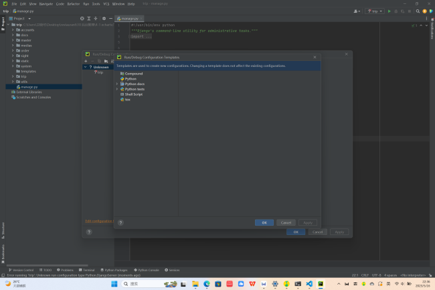The width and height of the screenshot is (435, 290).
Task: Open the Terminal tool window
Action: pyautogui.click(x=87, y=270)
